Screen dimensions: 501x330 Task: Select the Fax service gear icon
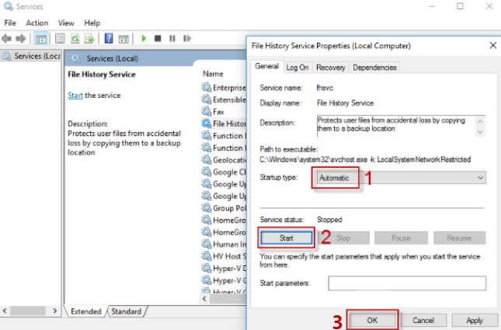(207, 111)
